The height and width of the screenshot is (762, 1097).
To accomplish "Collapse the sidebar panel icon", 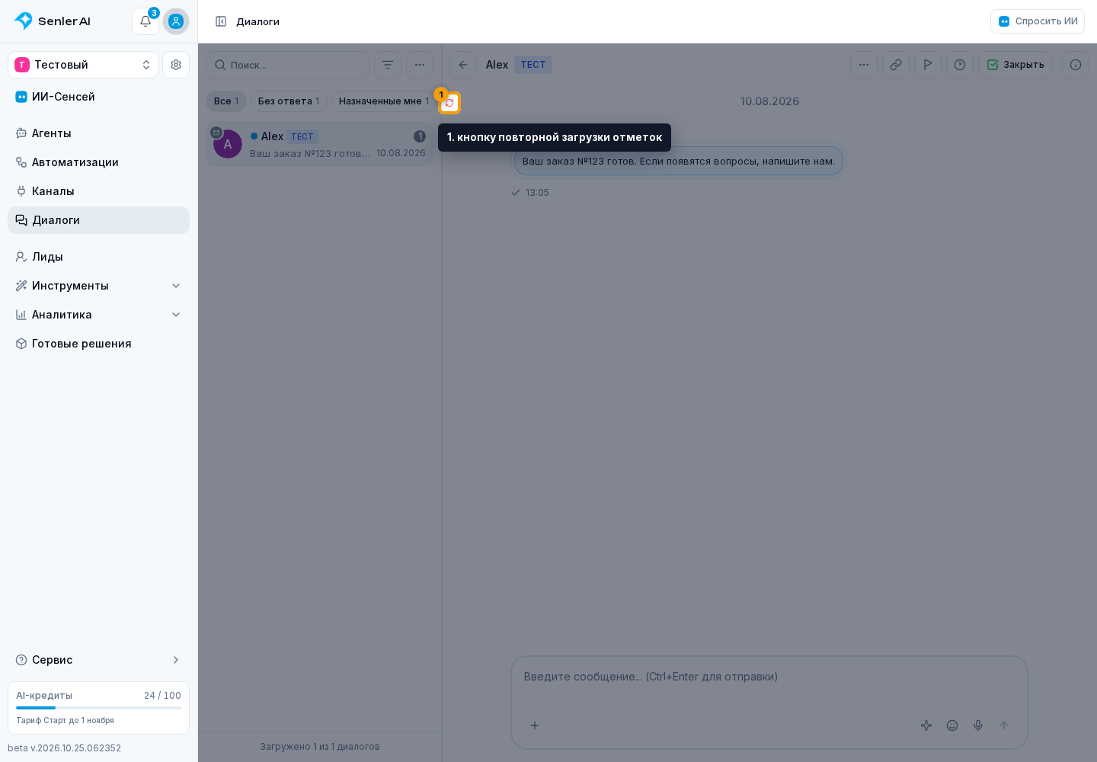I will point(221,21).
